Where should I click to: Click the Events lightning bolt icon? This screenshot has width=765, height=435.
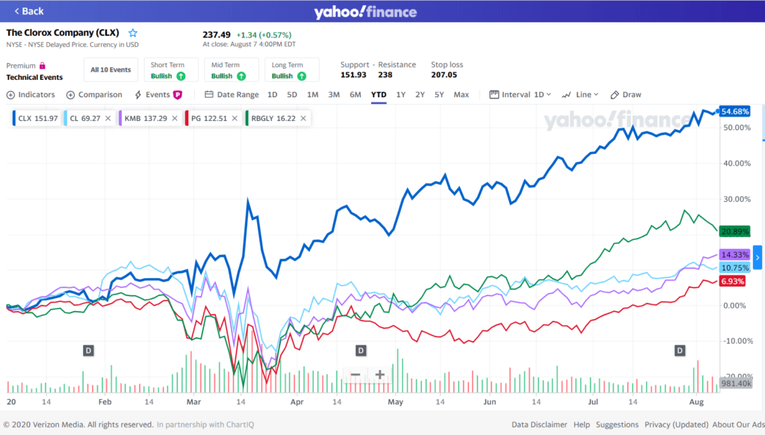tap(138, 95)
